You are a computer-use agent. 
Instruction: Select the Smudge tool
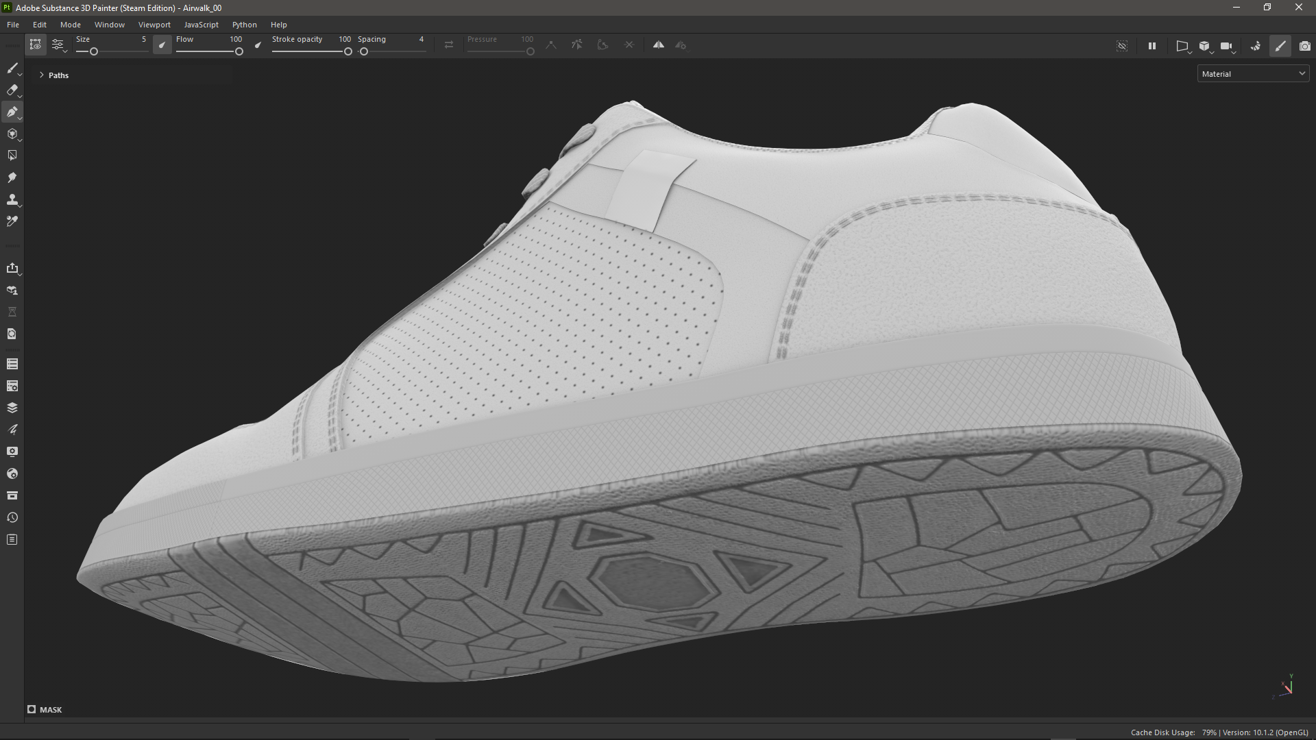[12, 177]
